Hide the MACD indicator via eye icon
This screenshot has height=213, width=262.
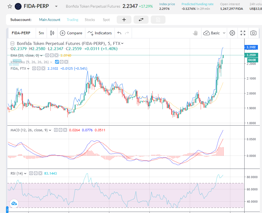click(56, 130)
